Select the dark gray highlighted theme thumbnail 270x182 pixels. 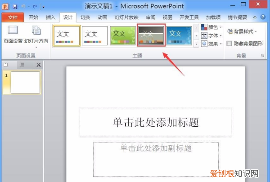pyautogui.click(x=151, y=35)
